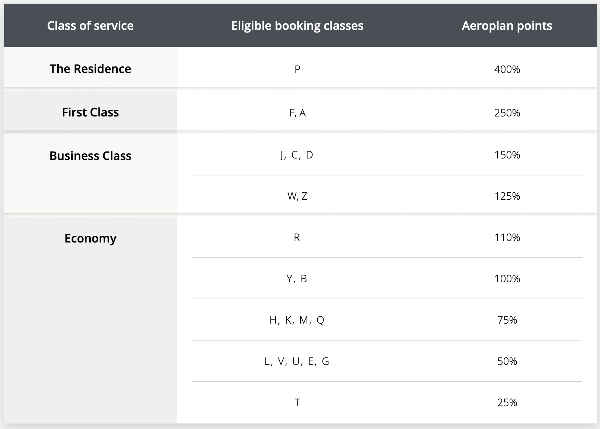Click the 110% Aeroplan points value

[x=507, y=237]
